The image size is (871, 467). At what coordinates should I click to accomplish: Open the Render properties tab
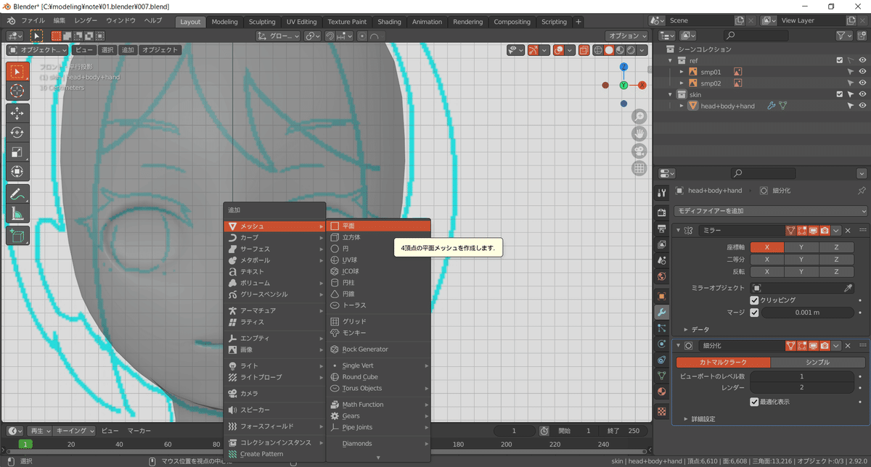point(661,212)
